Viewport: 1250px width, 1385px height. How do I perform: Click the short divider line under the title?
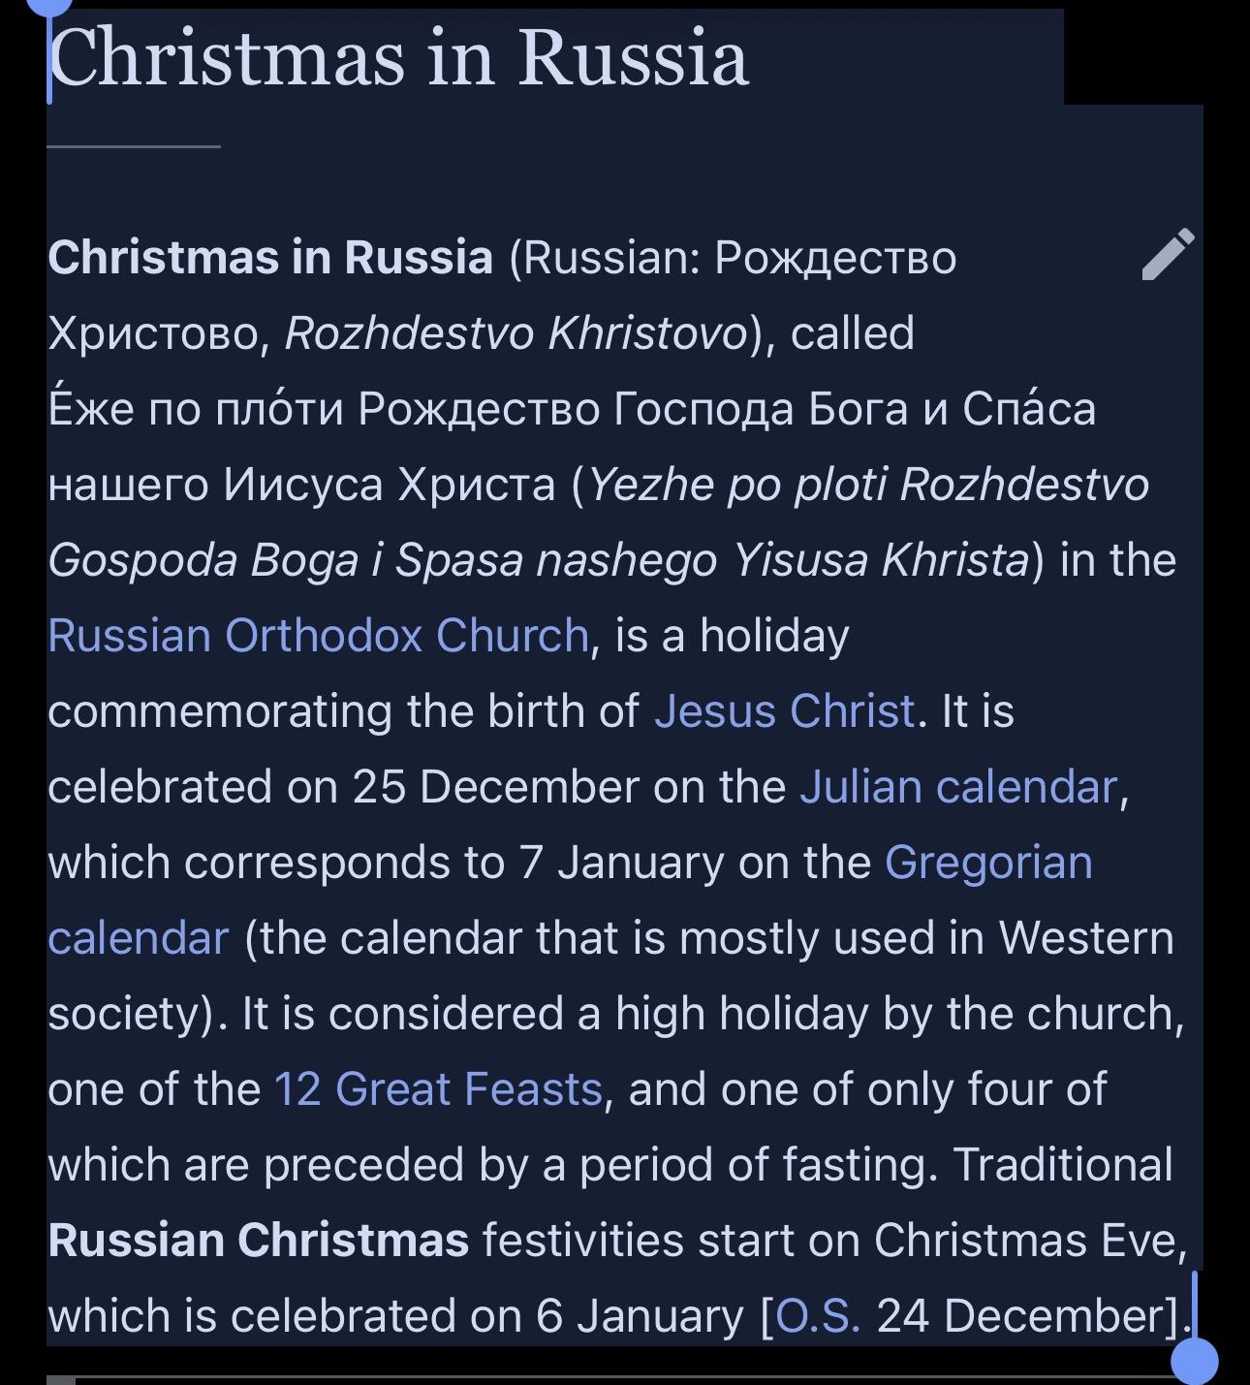coord(134,146)
